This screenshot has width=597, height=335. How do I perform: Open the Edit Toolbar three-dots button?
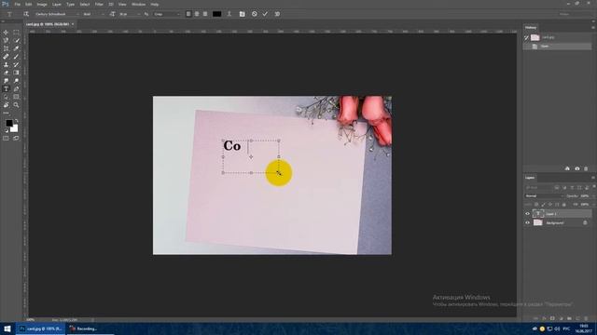pyautogui.click(x=6, y=113)
